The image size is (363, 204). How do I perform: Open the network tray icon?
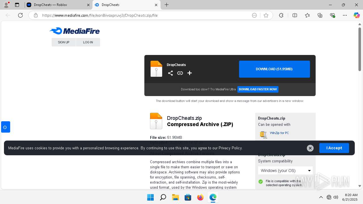(x=329, y=197)
